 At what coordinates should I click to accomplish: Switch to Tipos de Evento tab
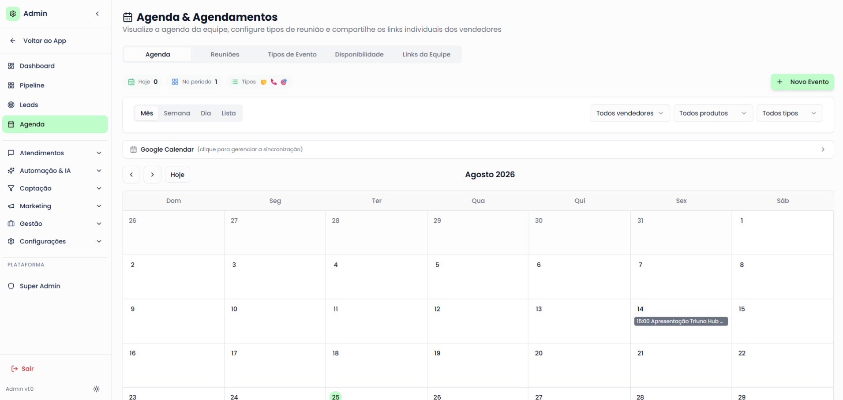(292, 54)
